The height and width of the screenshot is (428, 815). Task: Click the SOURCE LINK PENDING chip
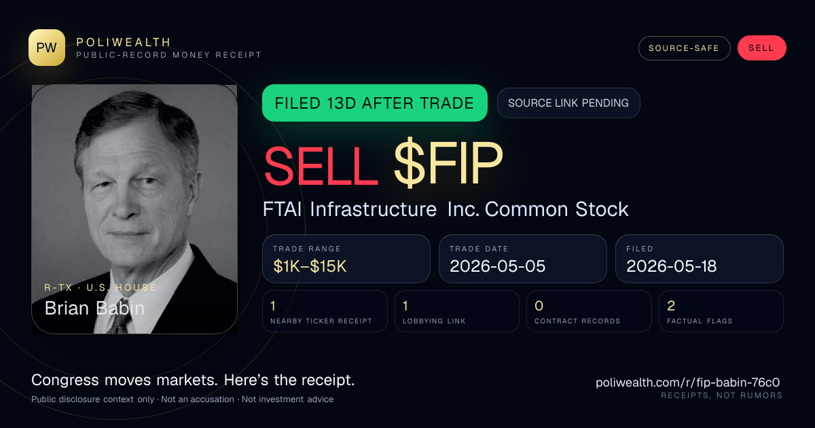click(x=568, y=103)
